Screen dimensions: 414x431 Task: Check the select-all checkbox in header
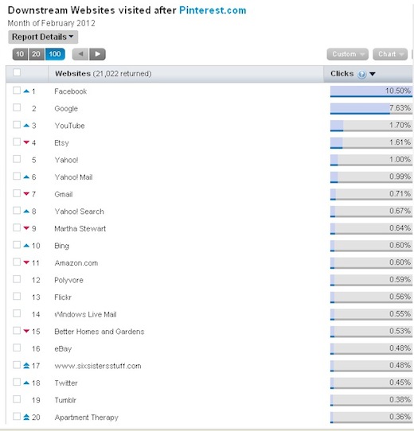point(17,72)
